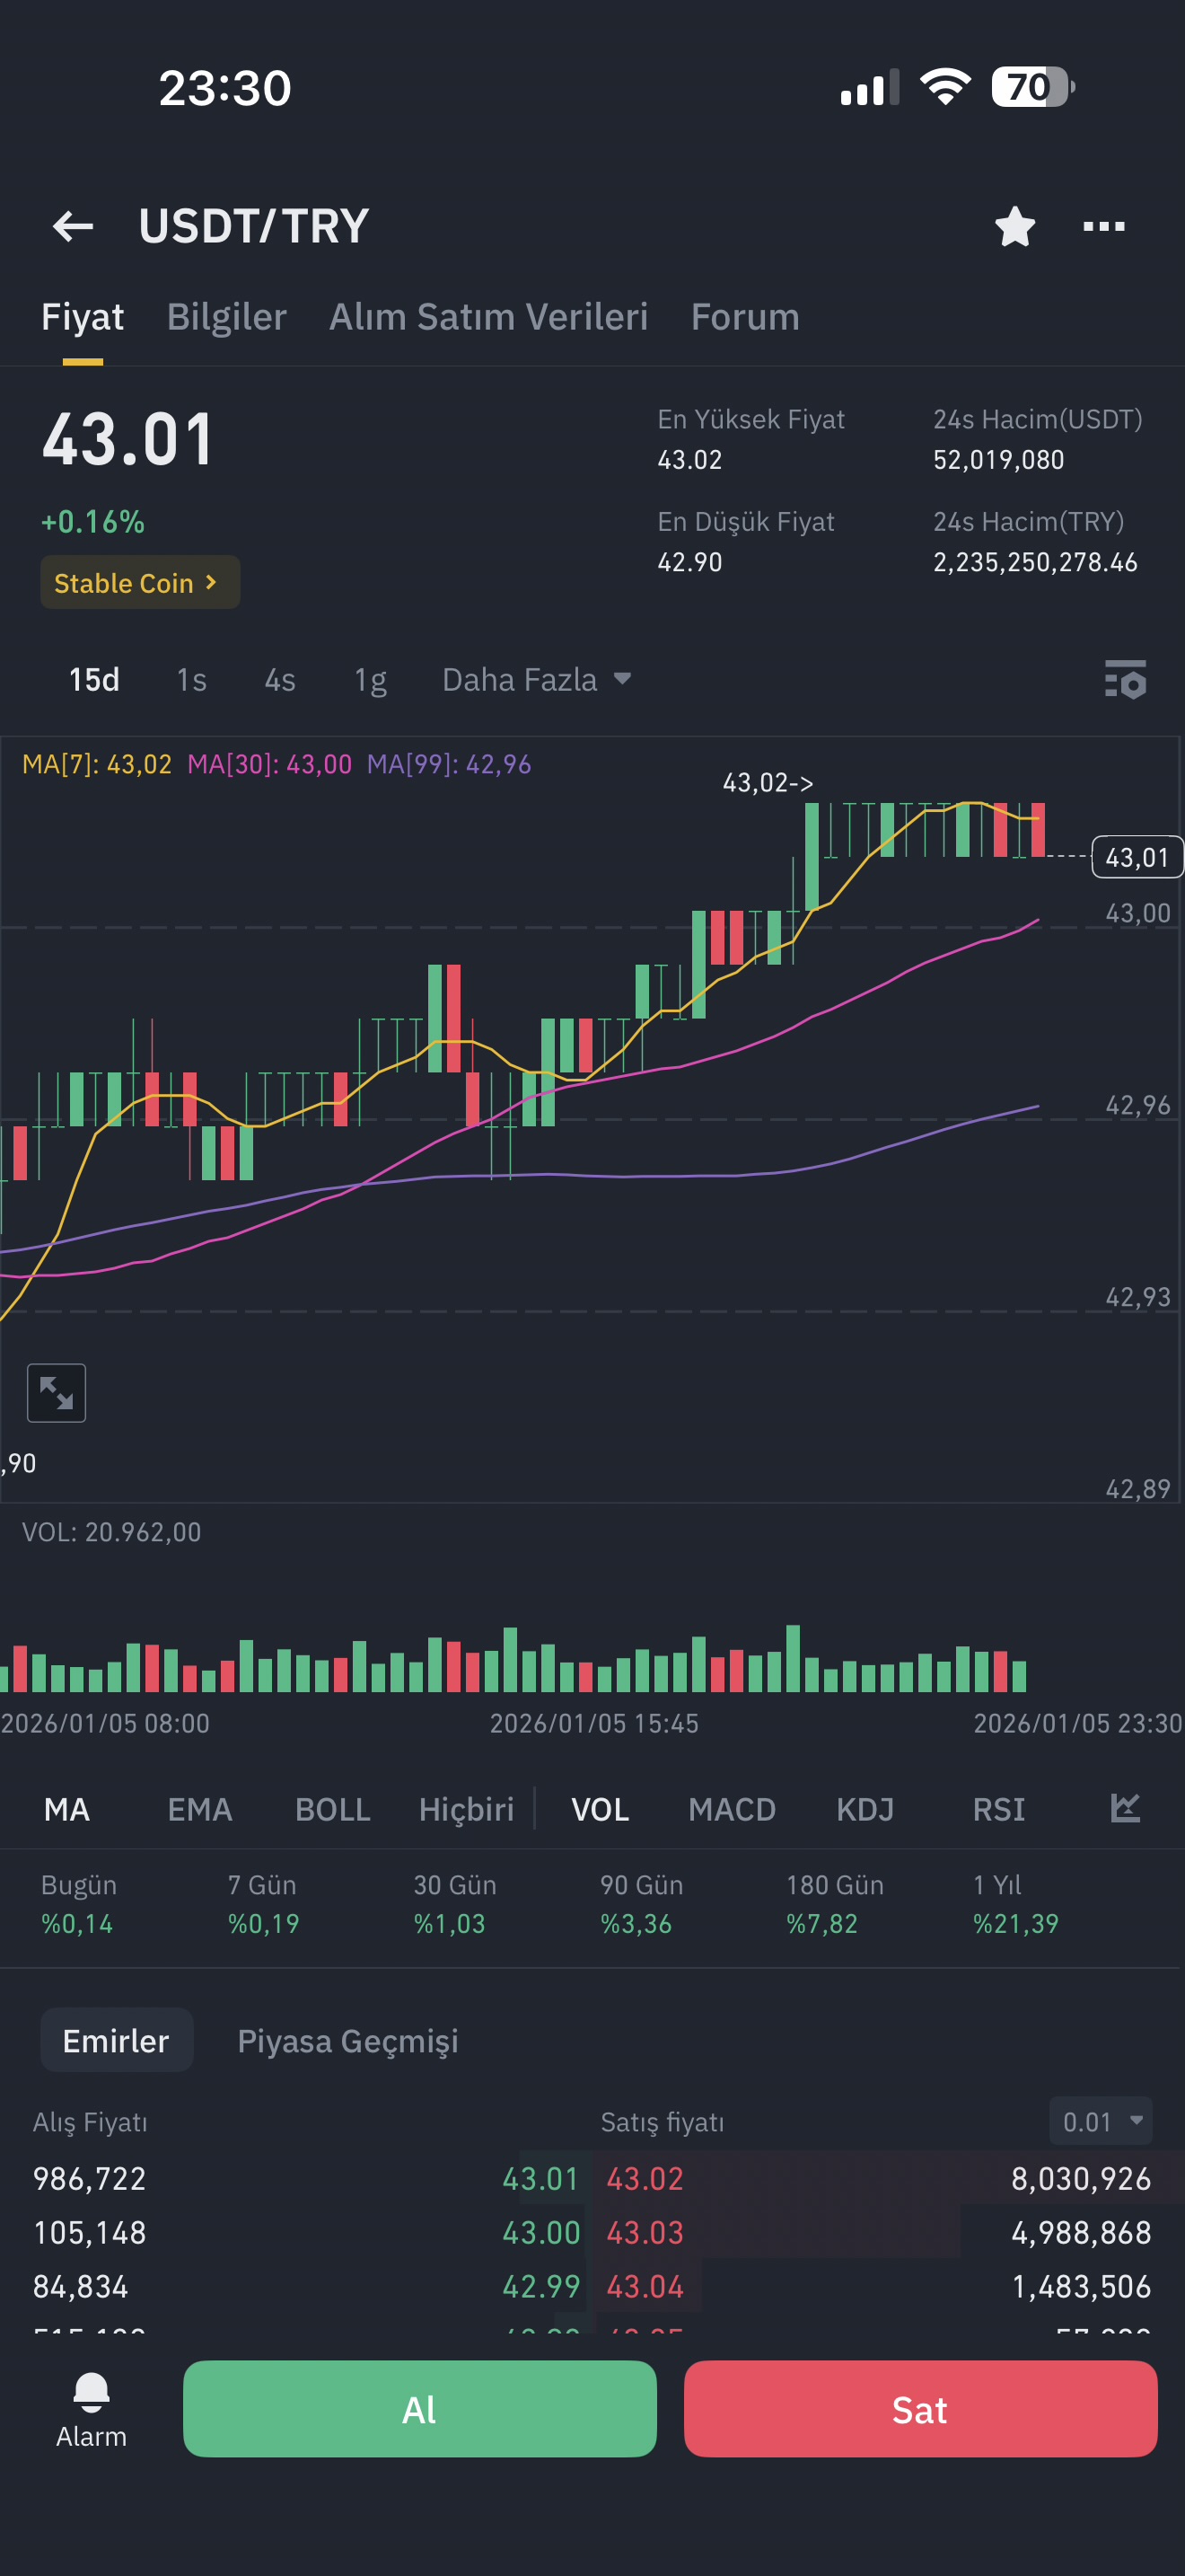Image resolution: width=1185 pixels, height=2576 pixels.
Task: Tap the battery status icon
Action: (1032, 87)
